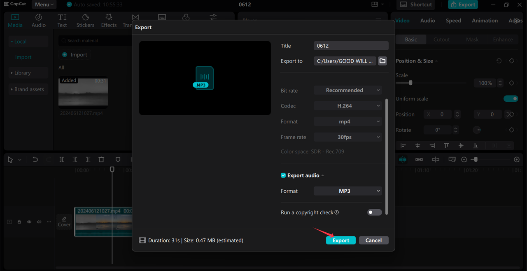
Task: Open the audio Format MP3 dropdown
Action: [x=348, y=191]
